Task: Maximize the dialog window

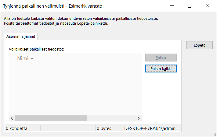Action: (x=190, y=6)
